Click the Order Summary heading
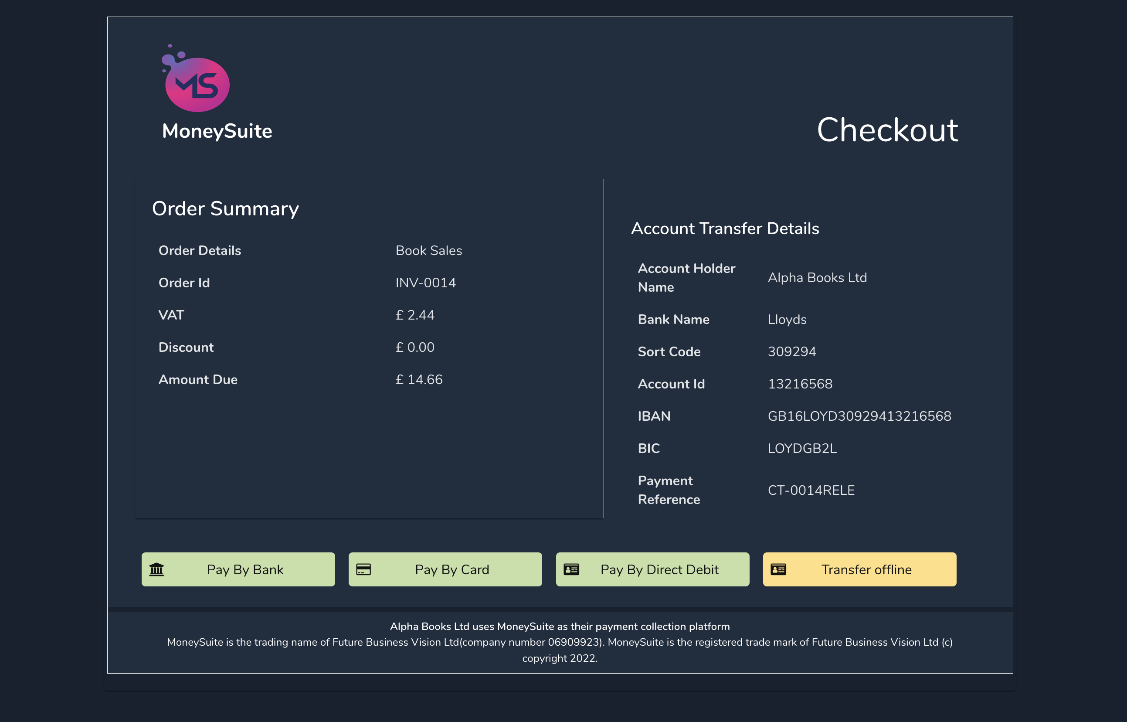 tap(225, 209)
